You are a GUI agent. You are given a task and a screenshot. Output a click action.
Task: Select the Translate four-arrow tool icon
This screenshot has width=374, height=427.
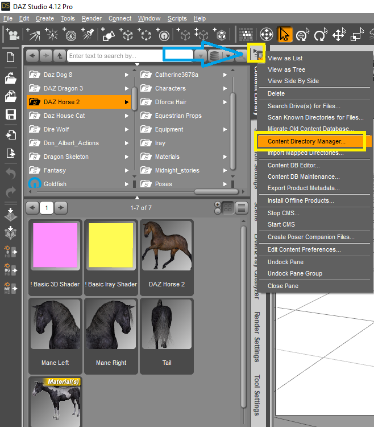point(339,35)
